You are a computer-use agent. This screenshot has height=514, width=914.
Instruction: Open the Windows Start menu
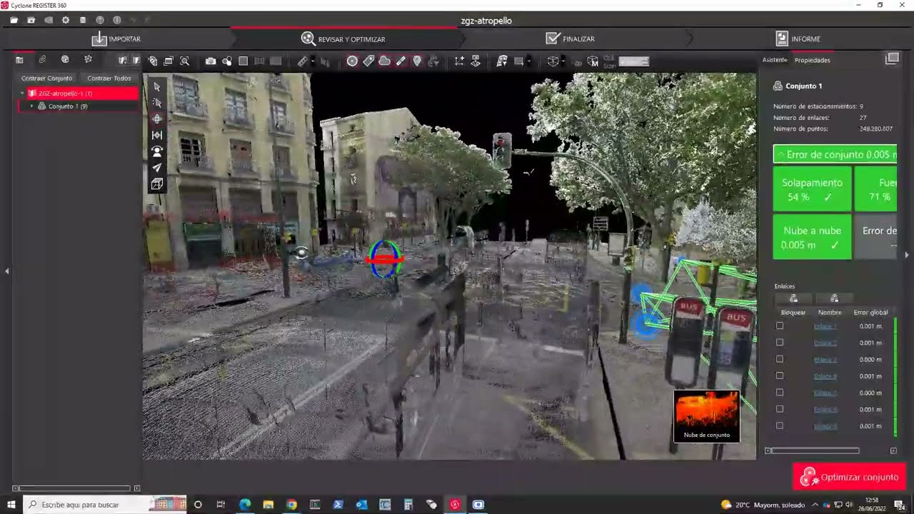11,505
